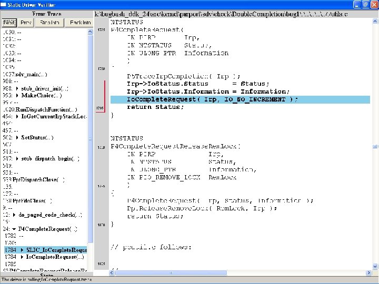This screenshot has width=379, height=284.
Task: Click the Step Into button
Action: click(49, 23)
